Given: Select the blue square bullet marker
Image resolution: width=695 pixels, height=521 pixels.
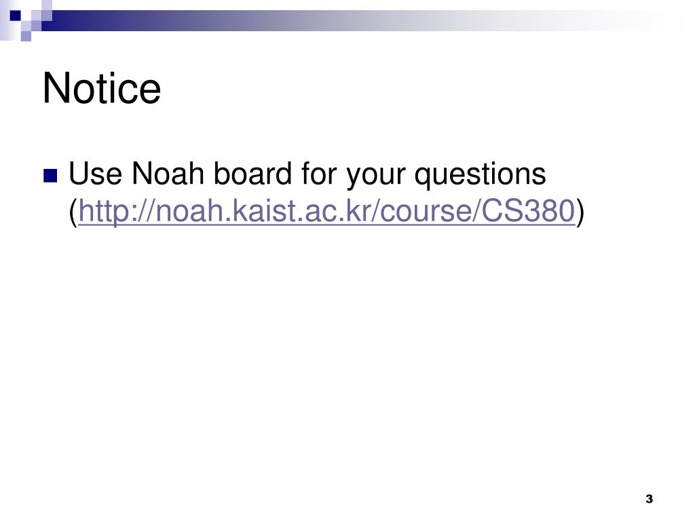Looking at the screenshot, I should pyautogui.click(x=50, y=176).
